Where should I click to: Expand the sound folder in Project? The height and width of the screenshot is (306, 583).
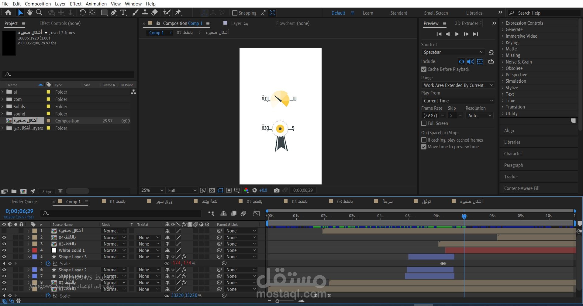tap(2, 114)
